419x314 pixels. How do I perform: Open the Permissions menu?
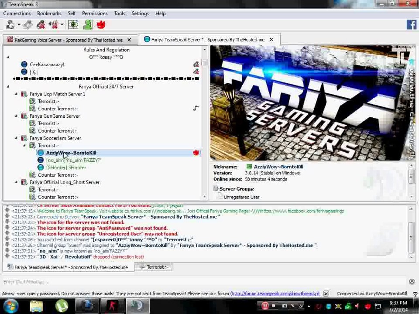95,14
